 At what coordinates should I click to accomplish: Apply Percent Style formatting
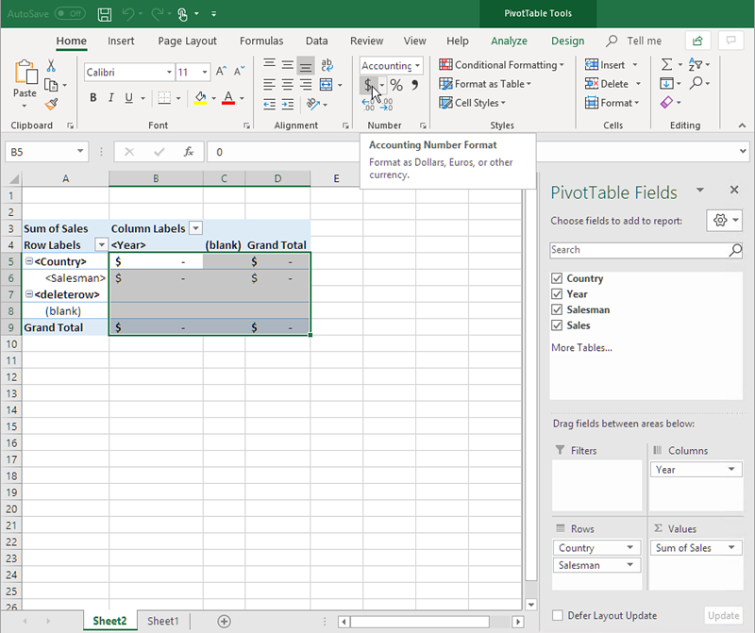tap(394, 84)
